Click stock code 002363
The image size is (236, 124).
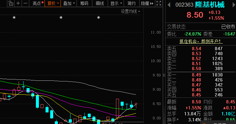184,5
